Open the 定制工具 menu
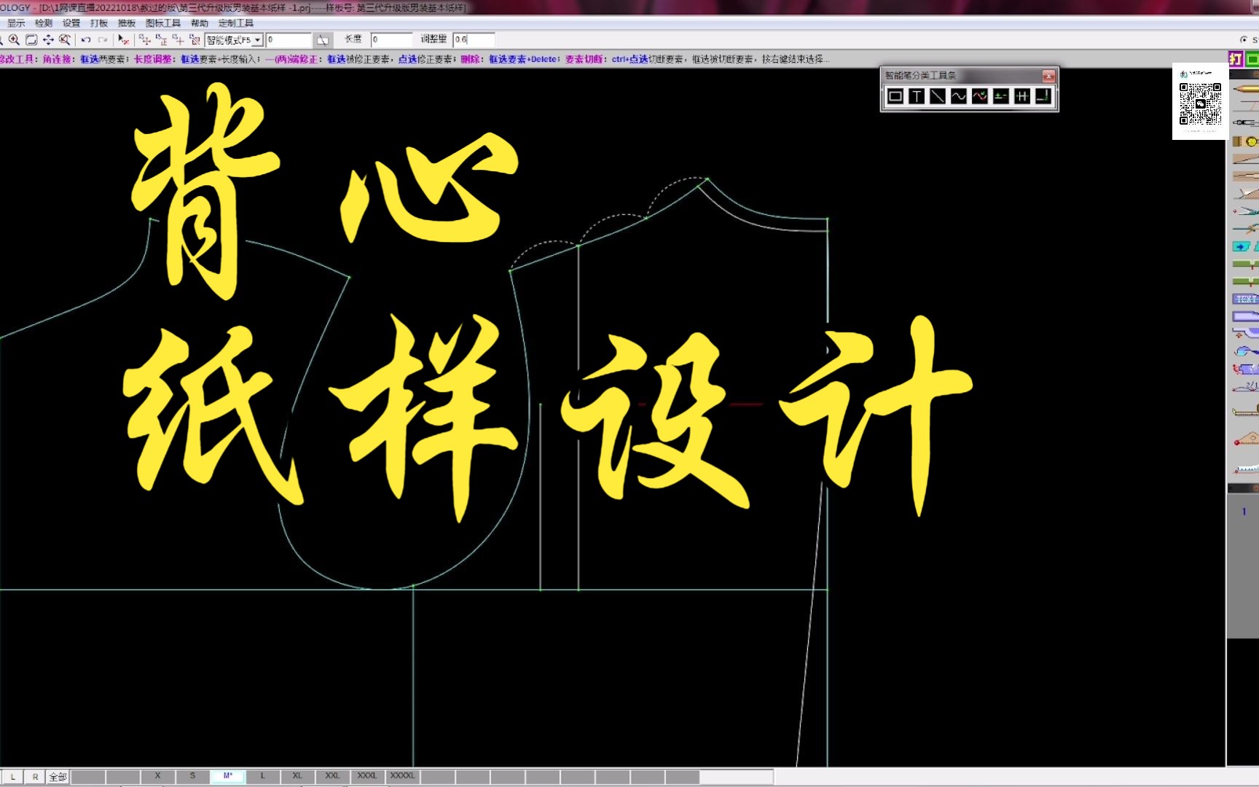 click(x=236, y=23)
